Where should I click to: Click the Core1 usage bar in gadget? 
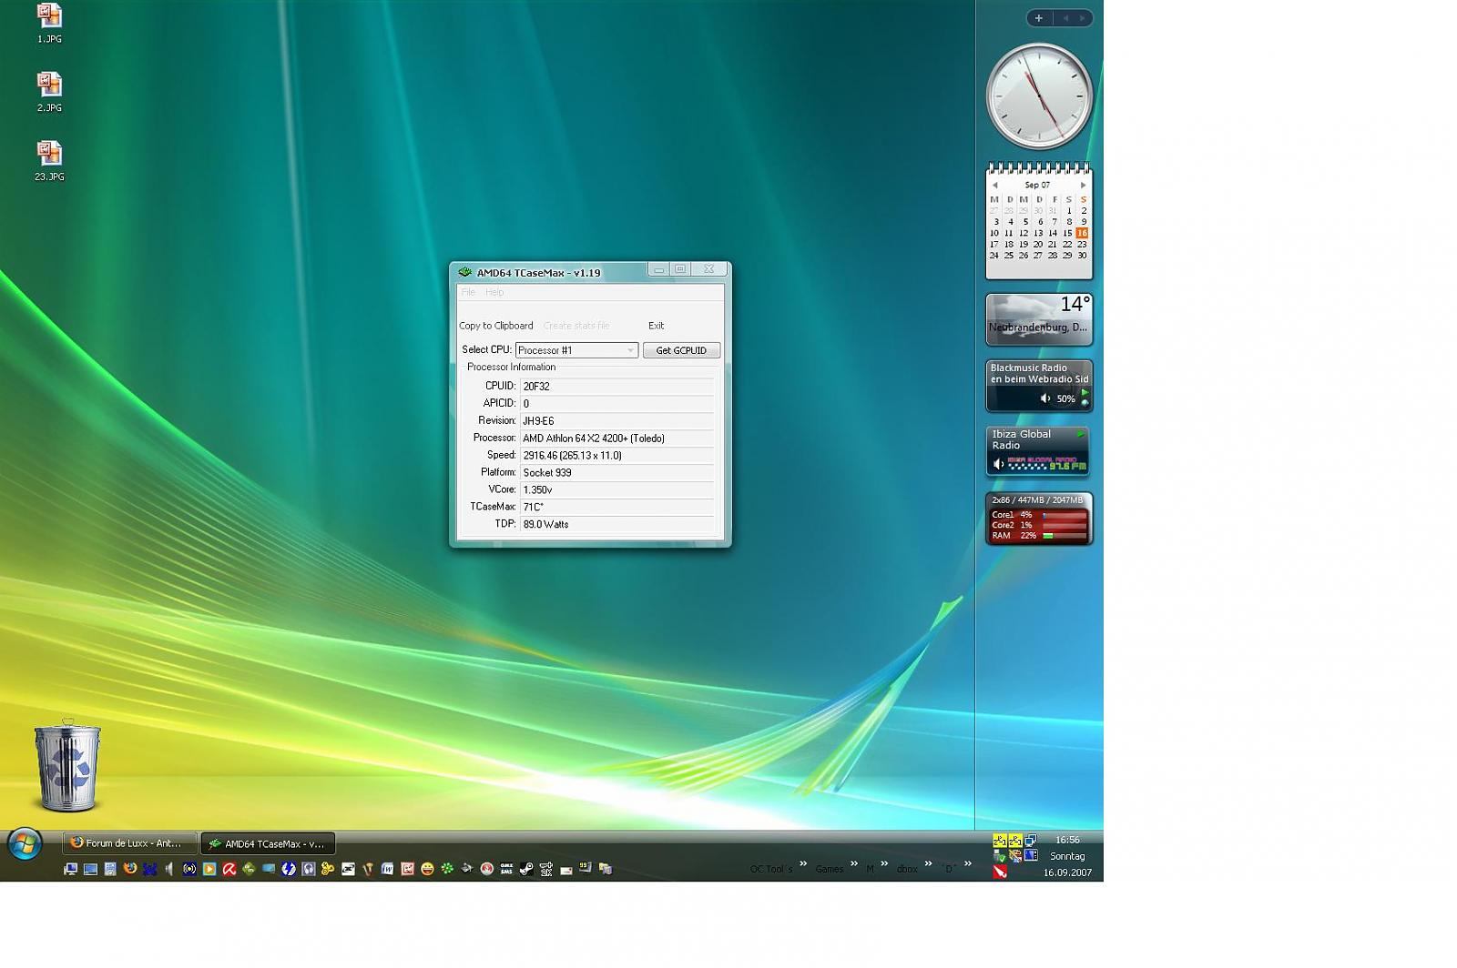(x=1065, y=515)
